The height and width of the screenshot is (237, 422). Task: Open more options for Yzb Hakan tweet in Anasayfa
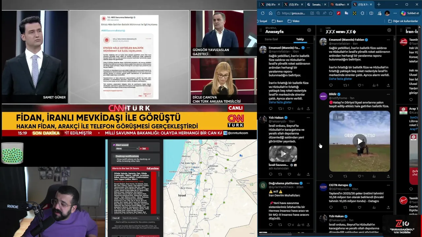click(308, 118)
